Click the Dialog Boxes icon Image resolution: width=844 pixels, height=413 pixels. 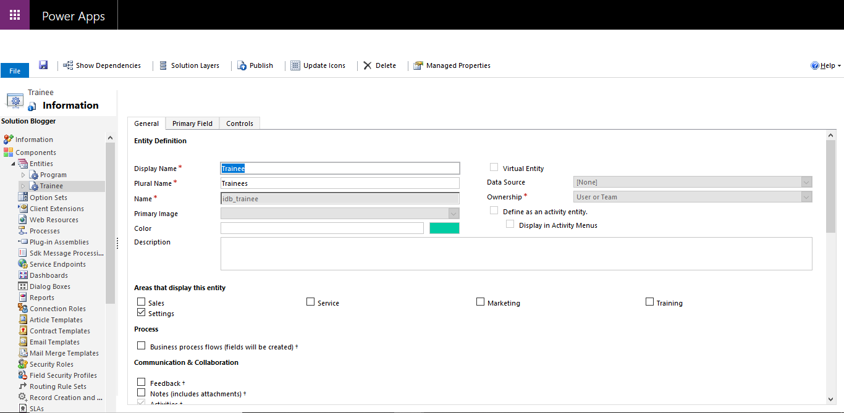(x=23, y=286)
